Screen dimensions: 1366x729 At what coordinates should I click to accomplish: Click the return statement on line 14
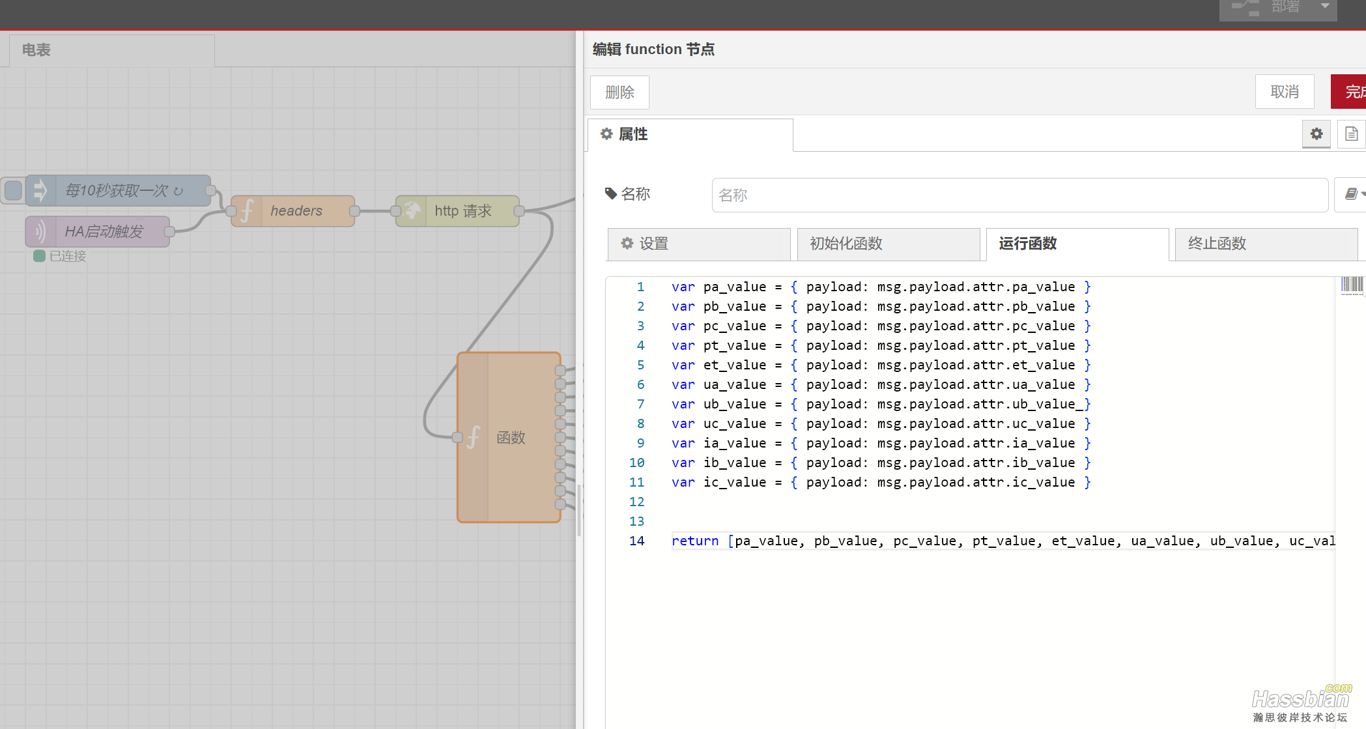1003,541
